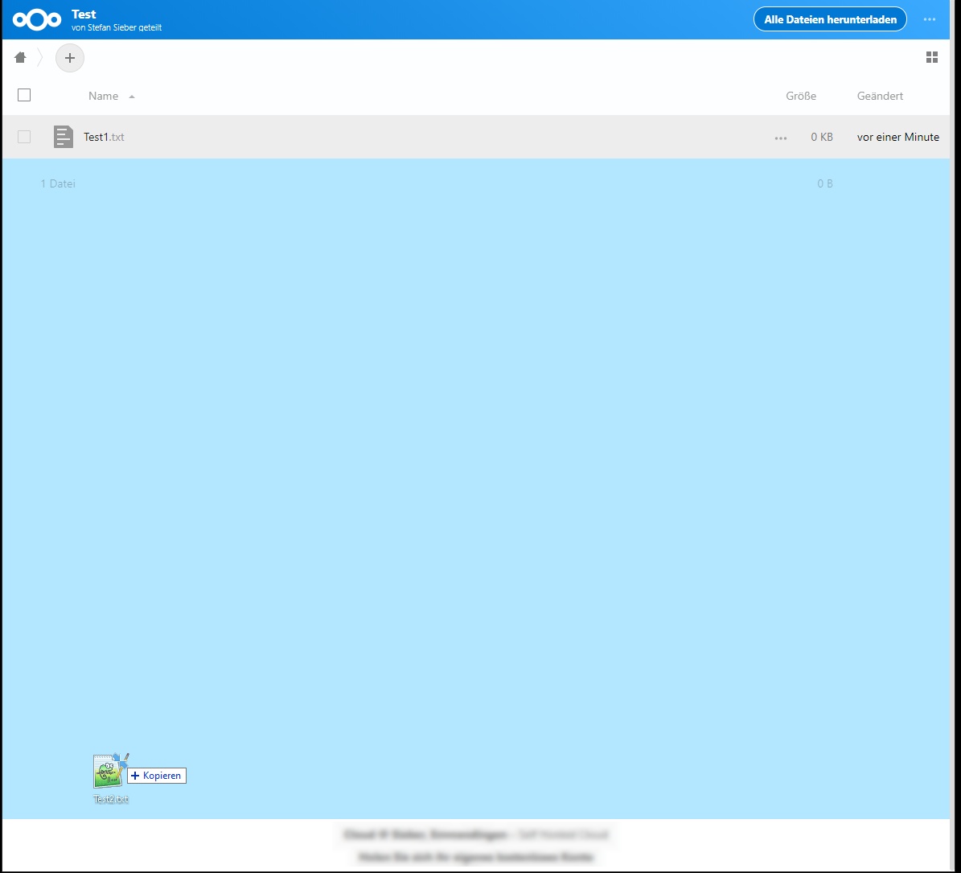Select the Test1.txt row checkbox
Screen dimensions: 961x873
24,137
